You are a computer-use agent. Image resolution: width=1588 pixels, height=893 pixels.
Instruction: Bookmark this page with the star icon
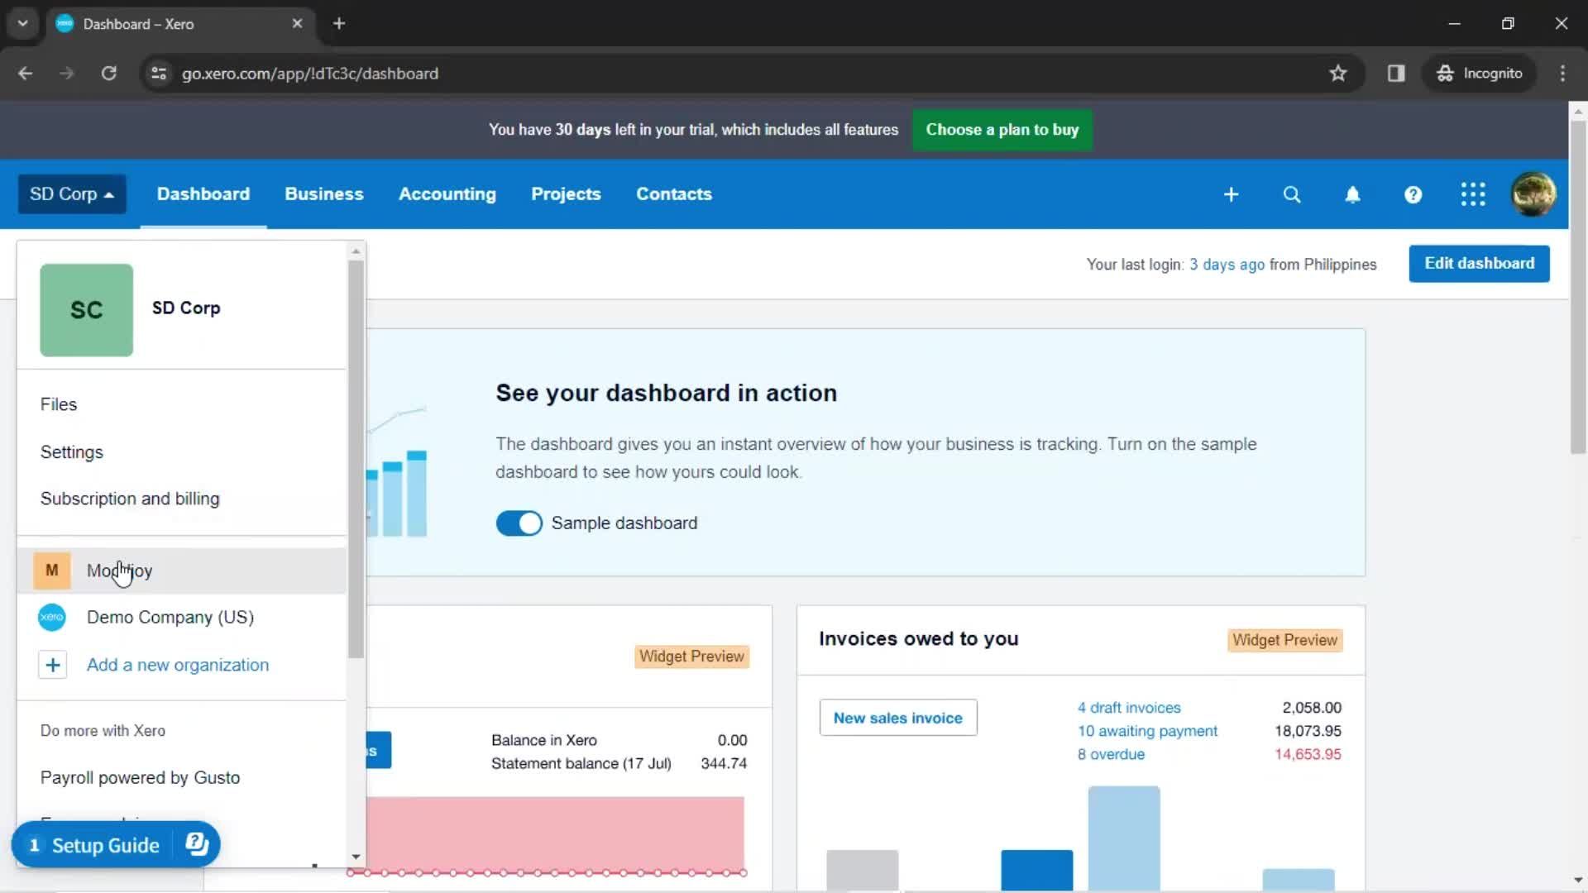(x=1337, y=74)
